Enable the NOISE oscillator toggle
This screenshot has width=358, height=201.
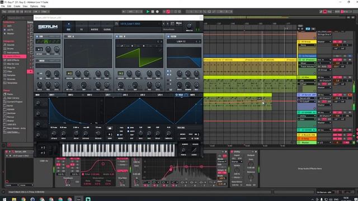click(x=37, y=61)
